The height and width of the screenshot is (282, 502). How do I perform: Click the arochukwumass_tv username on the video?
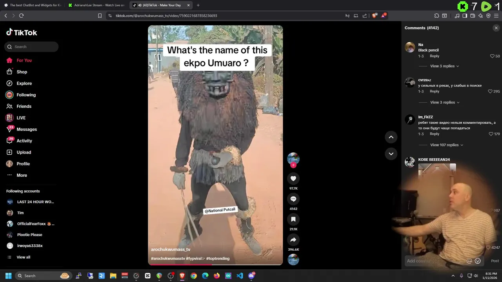(171, 249)
